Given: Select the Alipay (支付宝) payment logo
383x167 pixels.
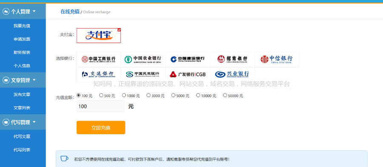Looking at the screenshot, I should tap(99, 35).
